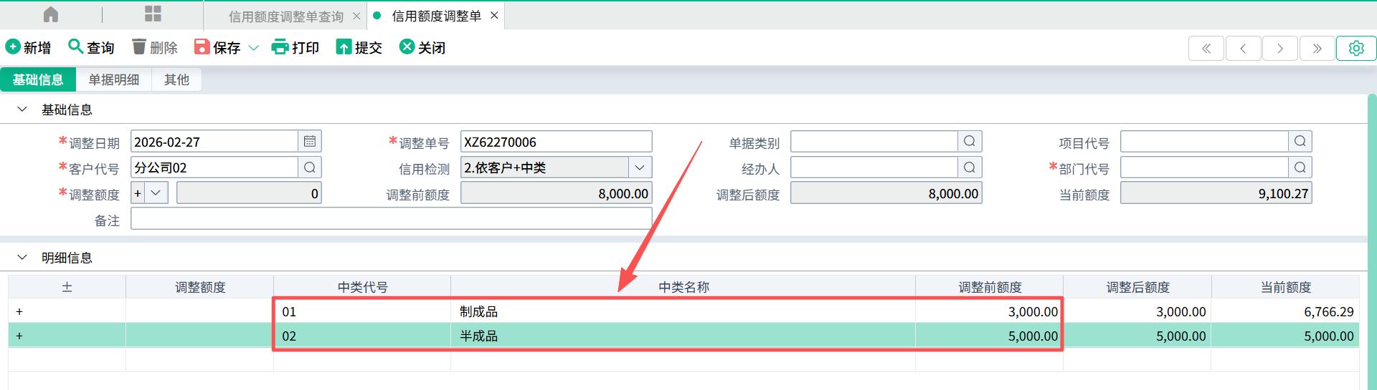Click the 关闭 close toolbar button
Viewport: 1377px width, 390px height.
pos(422,47)
